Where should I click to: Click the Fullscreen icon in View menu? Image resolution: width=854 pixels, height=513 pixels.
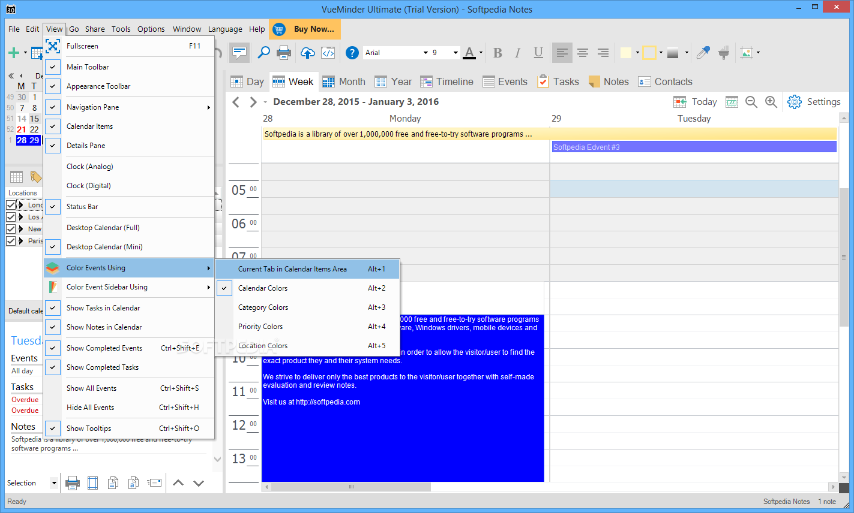tap(53, 46)
